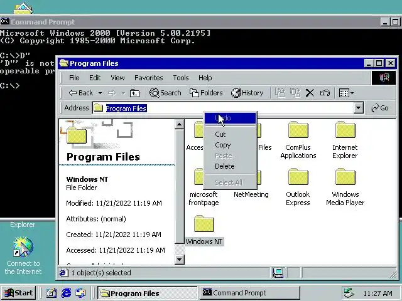This screenshot has width=402, height=301.
Task: Expand the Forward history dropdown arrow
Action: (123, 93)
